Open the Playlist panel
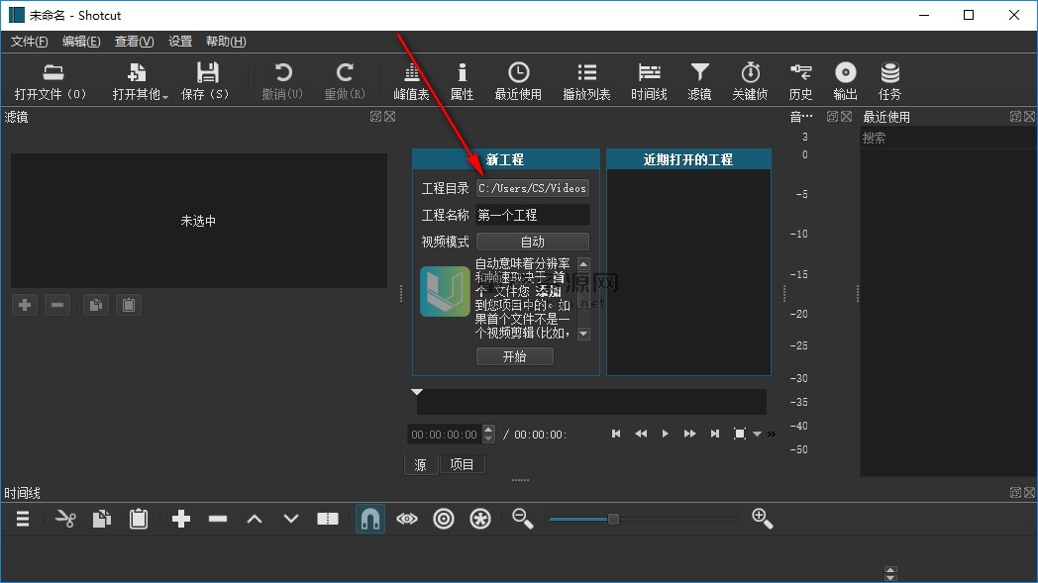 click(x=586, y=81)
